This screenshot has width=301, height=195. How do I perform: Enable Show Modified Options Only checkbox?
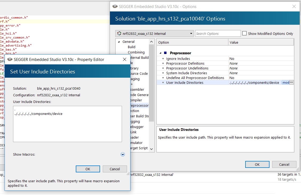coord(244,33)
